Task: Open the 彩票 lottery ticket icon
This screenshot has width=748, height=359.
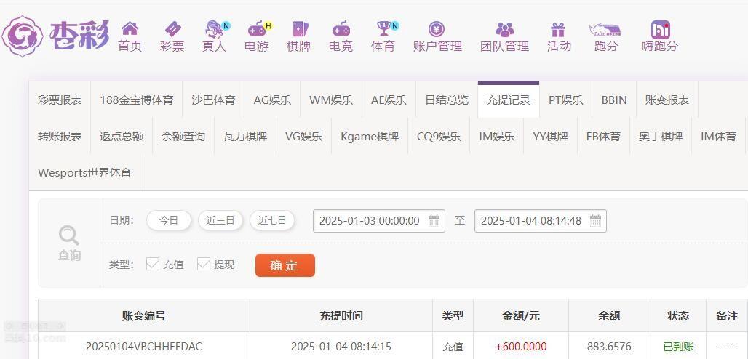Action: tap(172, 29)
